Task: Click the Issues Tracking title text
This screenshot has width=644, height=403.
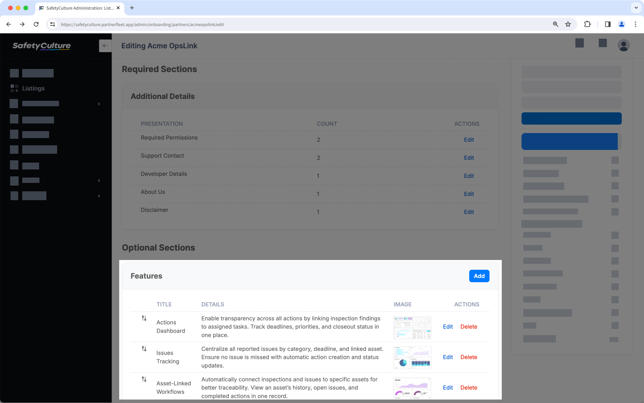Action: tap(168, 357)
